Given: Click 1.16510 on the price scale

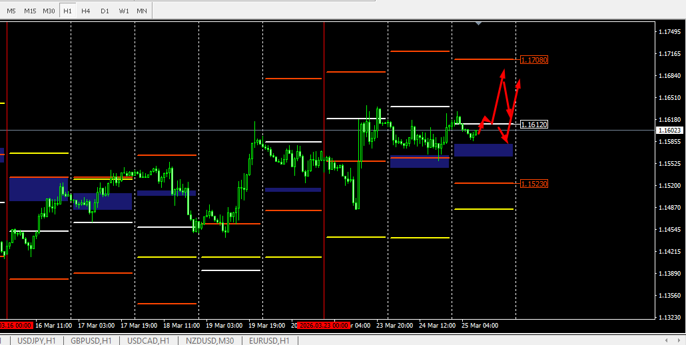Looking at the screenshot, I should pyautogui.click(x=670, y=97).
